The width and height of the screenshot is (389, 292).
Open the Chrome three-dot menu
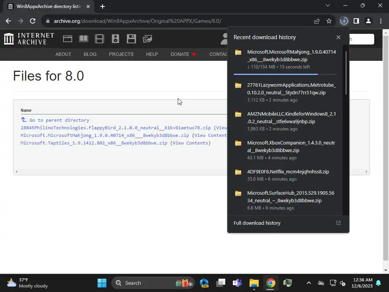coord(381,21)
